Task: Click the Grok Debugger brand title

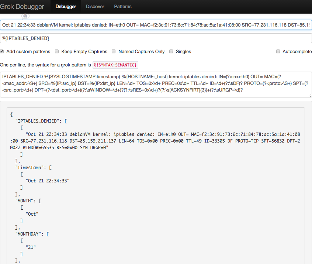Action: [22, 7]
